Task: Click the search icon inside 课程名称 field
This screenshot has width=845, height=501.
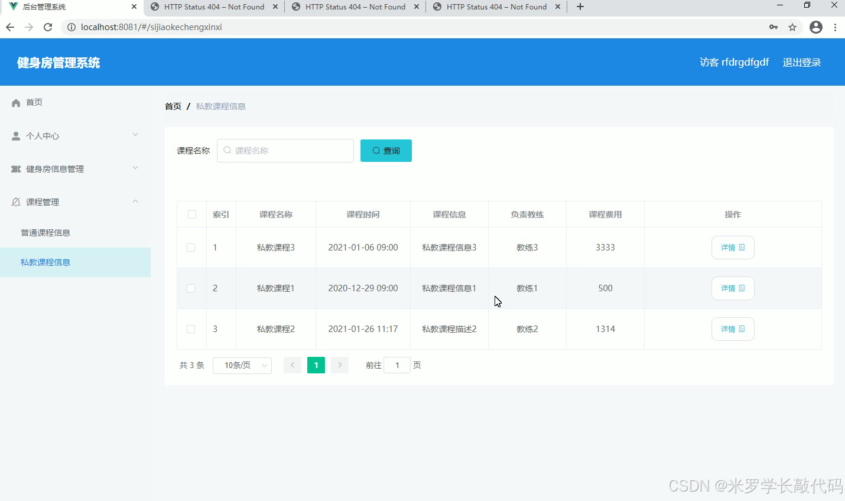Action: click(x=227, y=151)
